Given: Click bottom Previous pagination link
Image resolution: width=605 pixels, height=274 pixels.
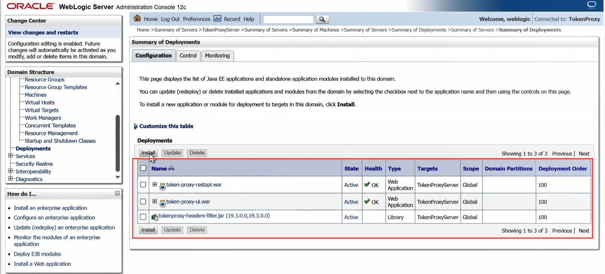Looking at the screenshot, I should (562, 231).
